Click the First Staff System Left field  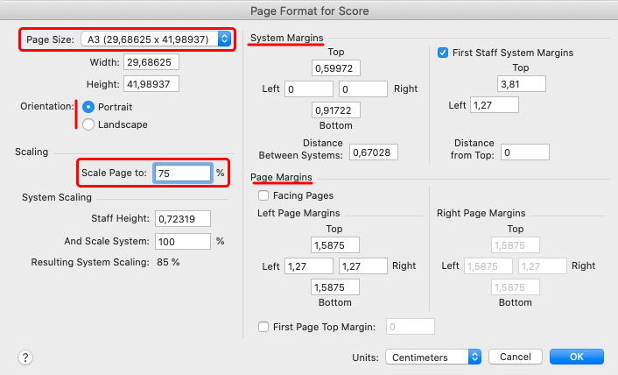point(495,105)
